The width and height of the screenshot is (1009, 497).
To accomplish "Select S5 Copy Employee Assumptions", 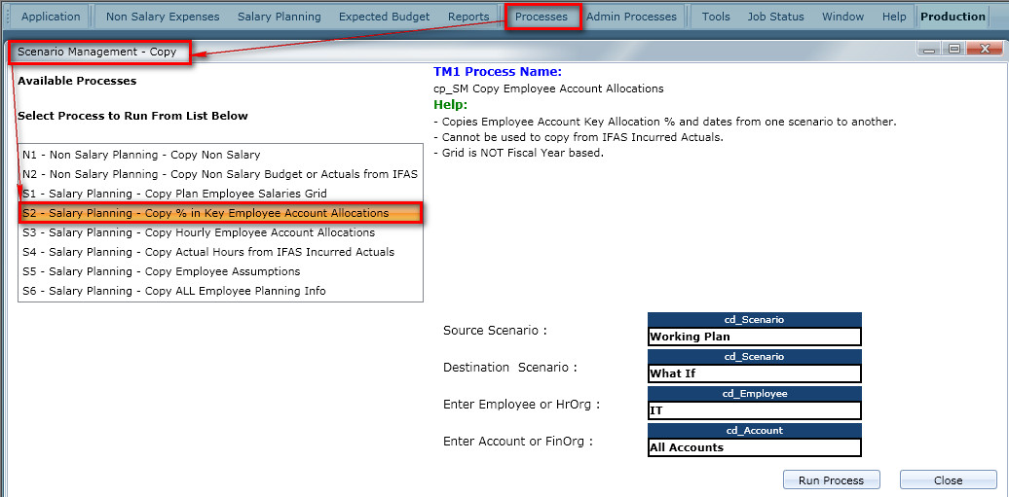I will [220, 271].
